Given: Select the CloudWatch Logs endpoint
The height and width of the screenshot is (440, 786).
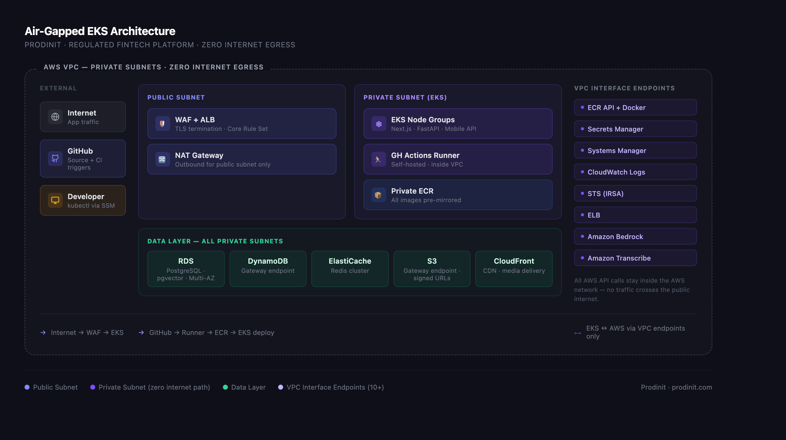Looking at the screenshot, I should [x=635, y=172].
